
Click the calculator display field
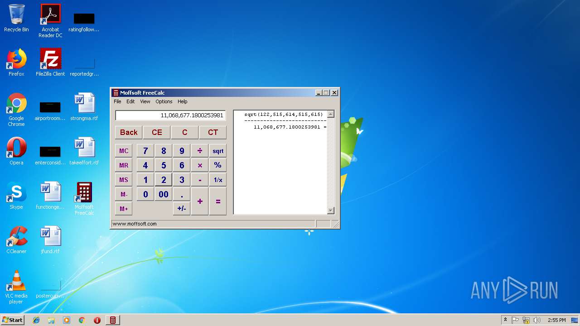pyautogui.click(x=170, y=115)
